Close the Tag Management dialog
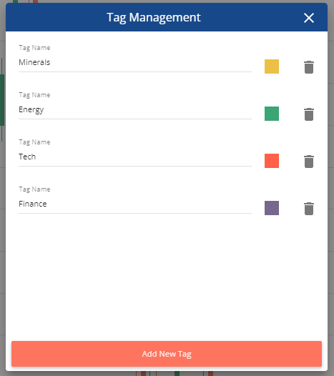Viewport: 334px width, 376px height. (x=309, y=18)
